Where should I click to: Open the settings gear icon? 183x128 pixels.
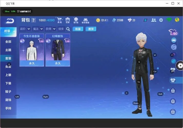[x=161, y=20]
